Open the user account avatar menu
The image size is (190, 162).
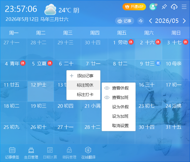click(x=153, y=7)
